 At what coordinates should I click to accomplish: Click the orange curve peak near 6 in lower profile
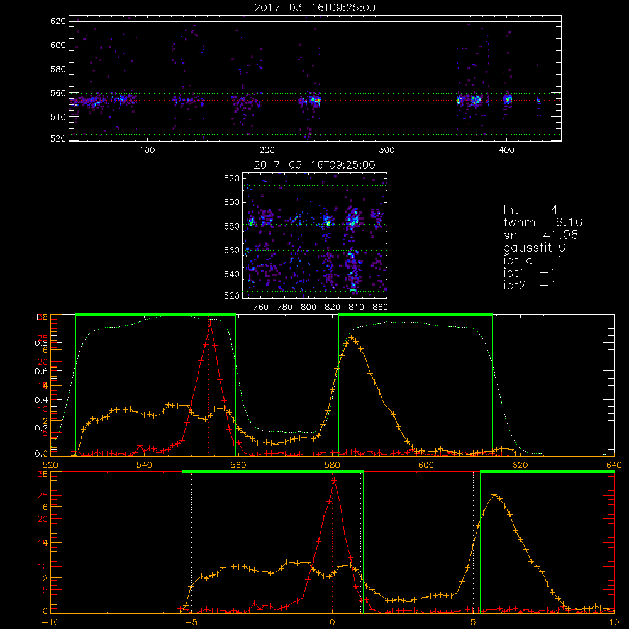pos(494,494)
